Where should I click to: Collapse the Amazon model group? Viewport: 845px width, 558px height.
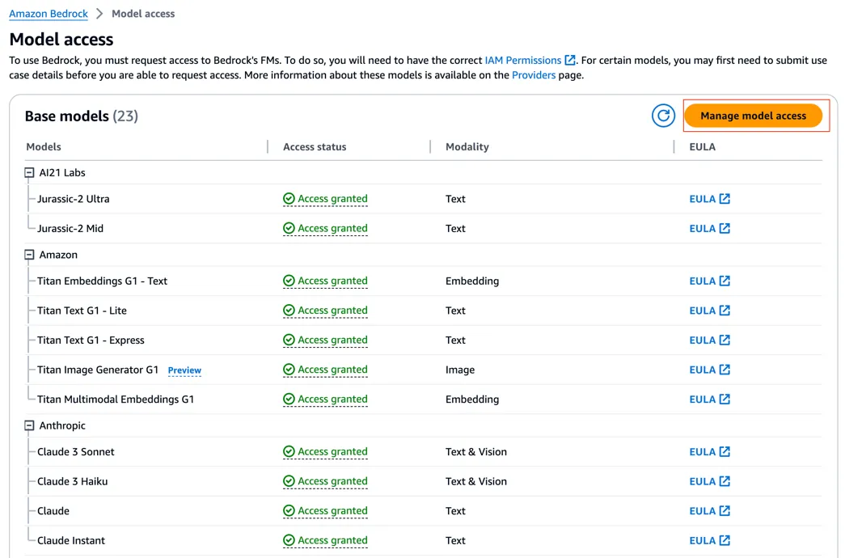29,255
